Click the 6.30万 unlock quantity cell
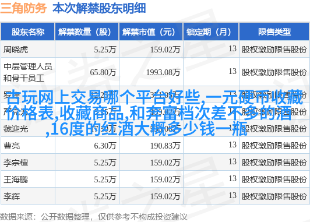This screenshot has height=222, width=310. click(x=87, y=146)
